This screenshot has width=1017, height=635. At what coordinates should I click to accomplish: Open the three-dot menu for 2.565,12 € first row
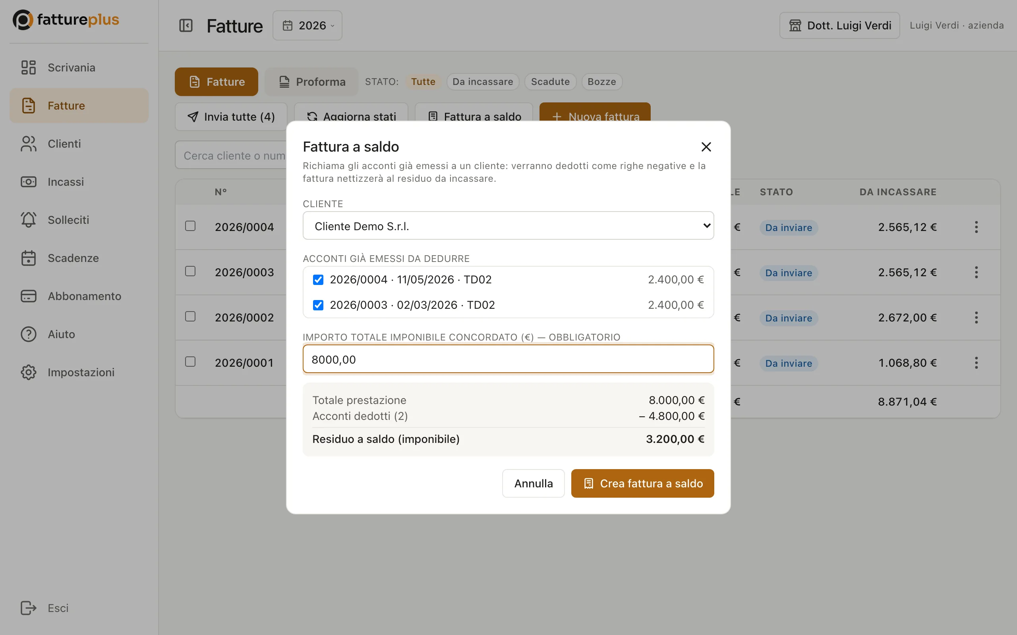976,227
